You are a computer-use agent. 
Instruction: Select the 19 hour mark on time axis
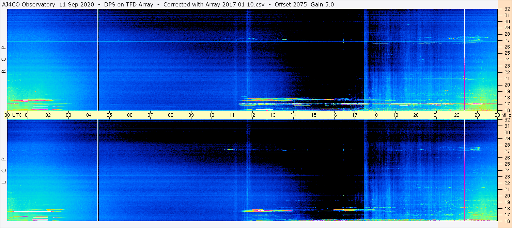pyautogui.click(x=395, y=115)
